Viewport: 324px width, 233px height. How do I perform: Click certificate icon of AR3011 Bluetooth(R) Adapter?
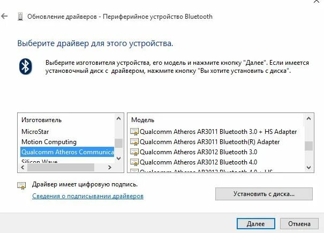pyautogui.click(x=134, y=142)
